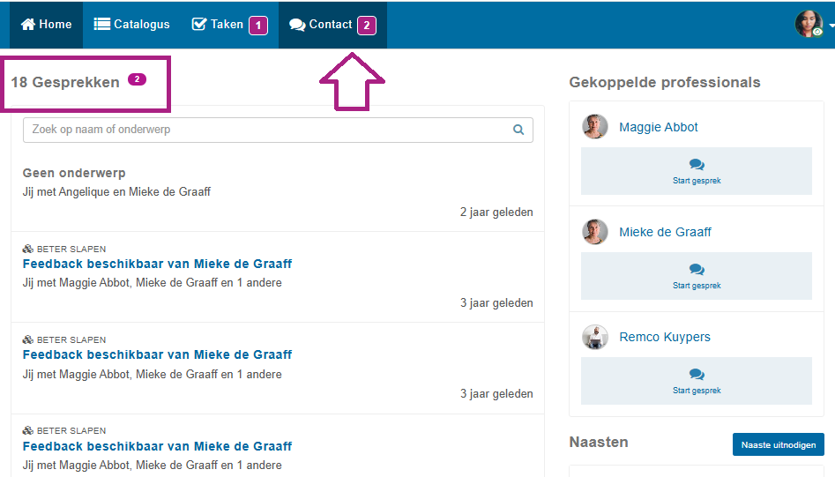Click the Gekoppelde professionals heading

point(665,83)
